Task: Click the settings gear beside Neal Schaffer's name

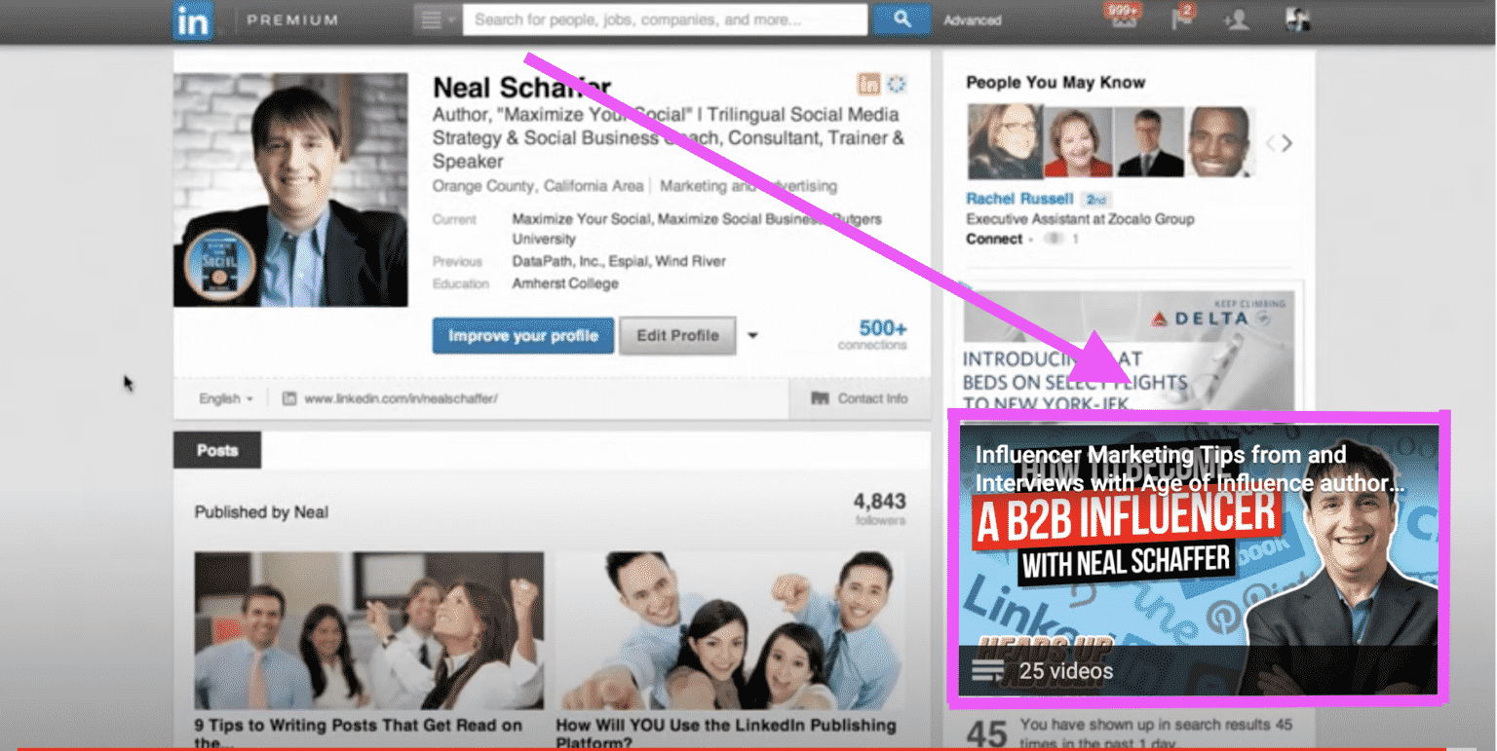Action: (895, 85)
